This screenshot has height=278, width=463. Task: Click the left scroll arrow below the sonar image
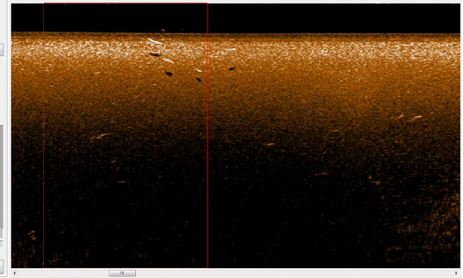pos(14,273)
